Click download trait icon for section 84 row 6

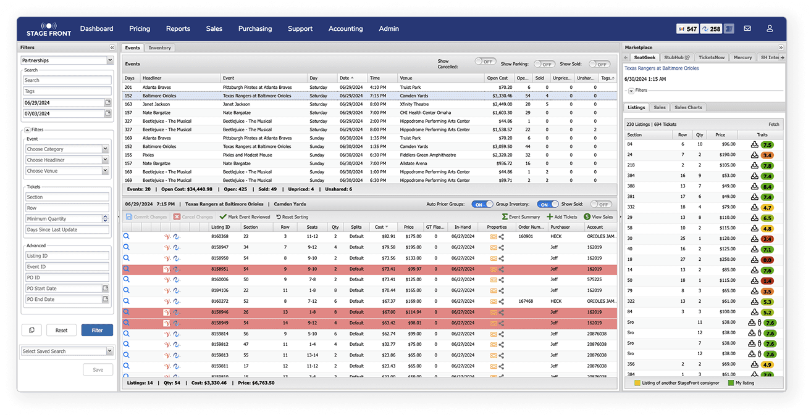[754, 144]
